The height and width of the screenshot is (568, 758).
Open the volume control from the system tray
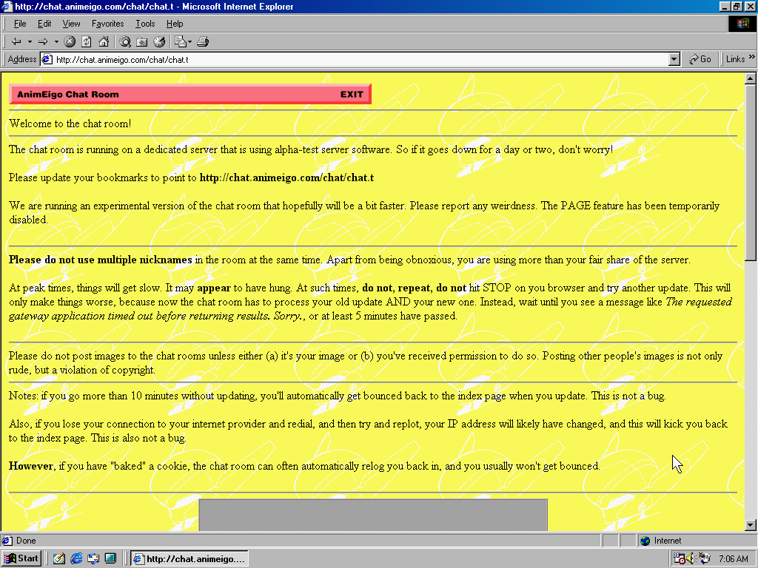pos(689,558)
